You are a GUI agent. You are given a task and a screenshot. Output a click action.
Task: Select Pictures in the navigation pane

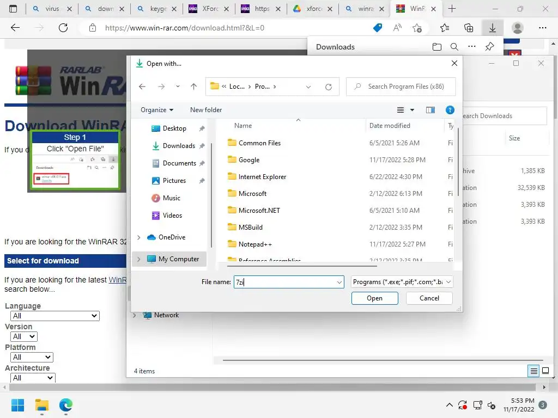174,181
